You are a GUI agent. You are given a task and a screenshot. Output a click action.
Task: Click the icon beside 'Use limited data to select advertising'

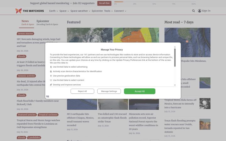click(51, 67)
